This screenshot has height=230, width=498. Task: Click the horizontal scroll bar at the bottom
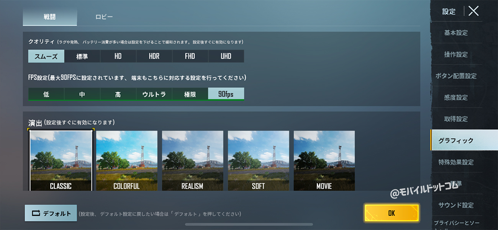click(249, 224)
